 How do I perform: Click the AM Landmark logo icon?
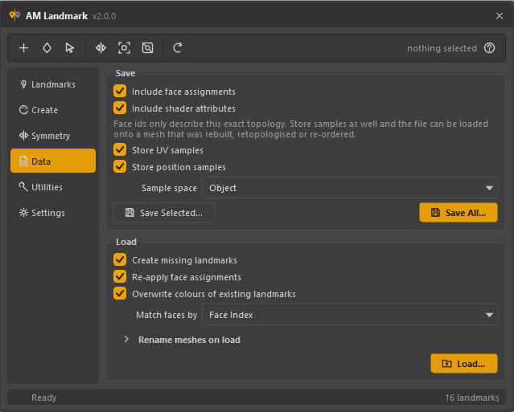point(14,15)
